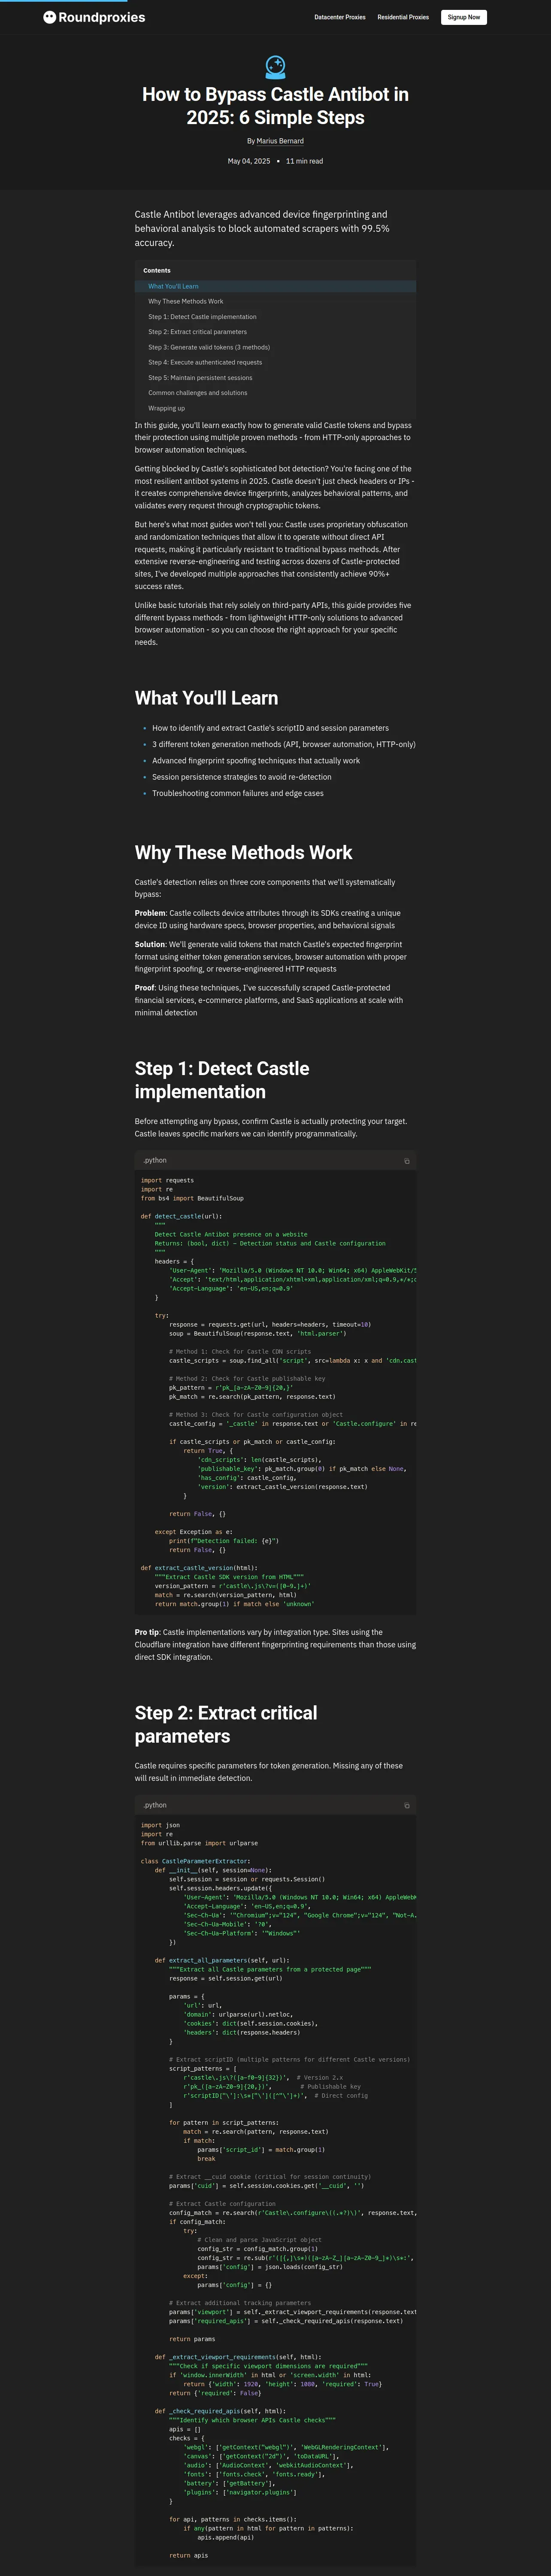Copy the detect_castle Python code block
The image size is (551, 2576).
point(406,1161)
